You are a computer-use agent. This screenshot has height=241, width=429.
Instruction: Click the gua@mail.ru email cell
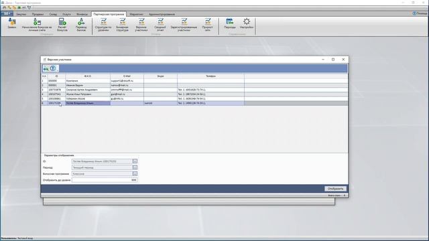point(127,94)
